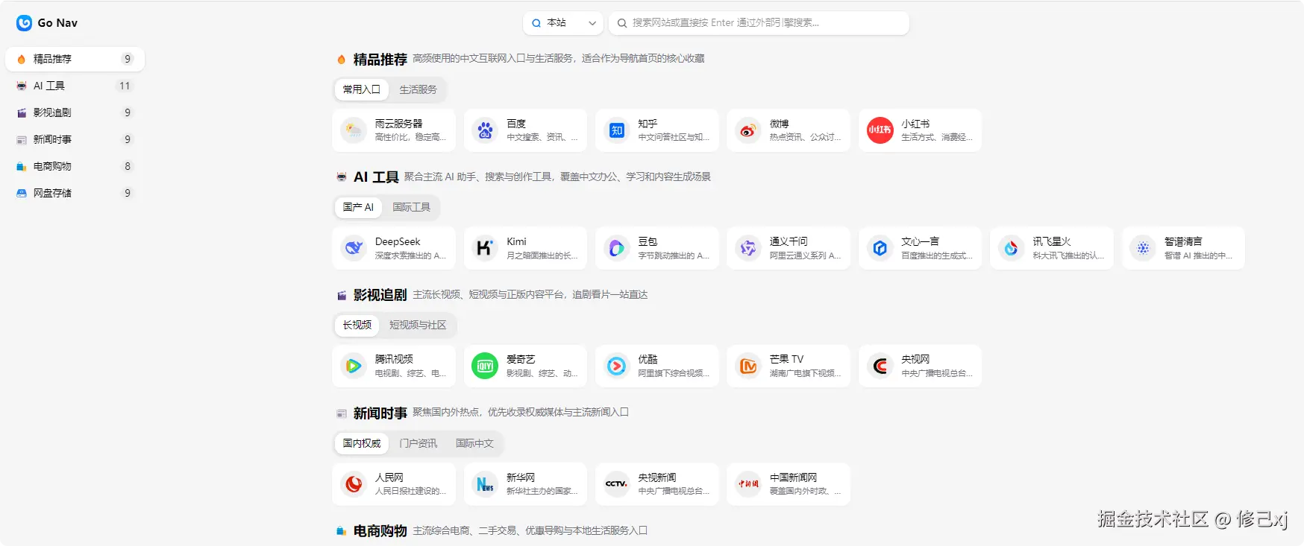Screen dimensions: 1304x546
Task: Select the 长视频 tab
Action: pos(357,325)
